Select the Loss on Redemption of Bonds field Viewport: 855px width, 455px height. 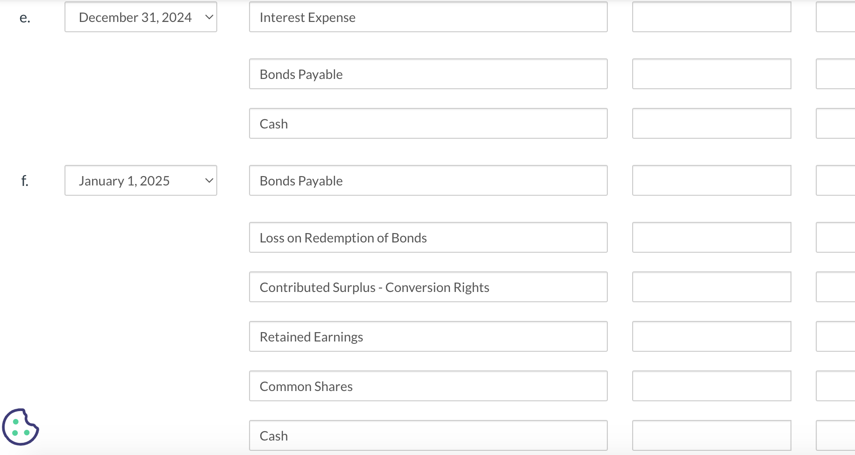coord(427,237)
